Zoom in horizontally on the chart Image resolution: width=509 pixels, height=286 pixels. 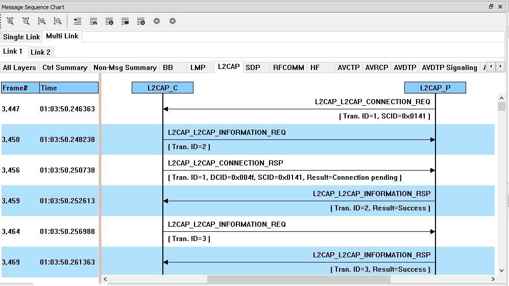coord(10,21)
